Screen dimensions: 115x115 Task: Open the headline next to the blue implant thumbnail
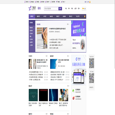tap(64, 61)
